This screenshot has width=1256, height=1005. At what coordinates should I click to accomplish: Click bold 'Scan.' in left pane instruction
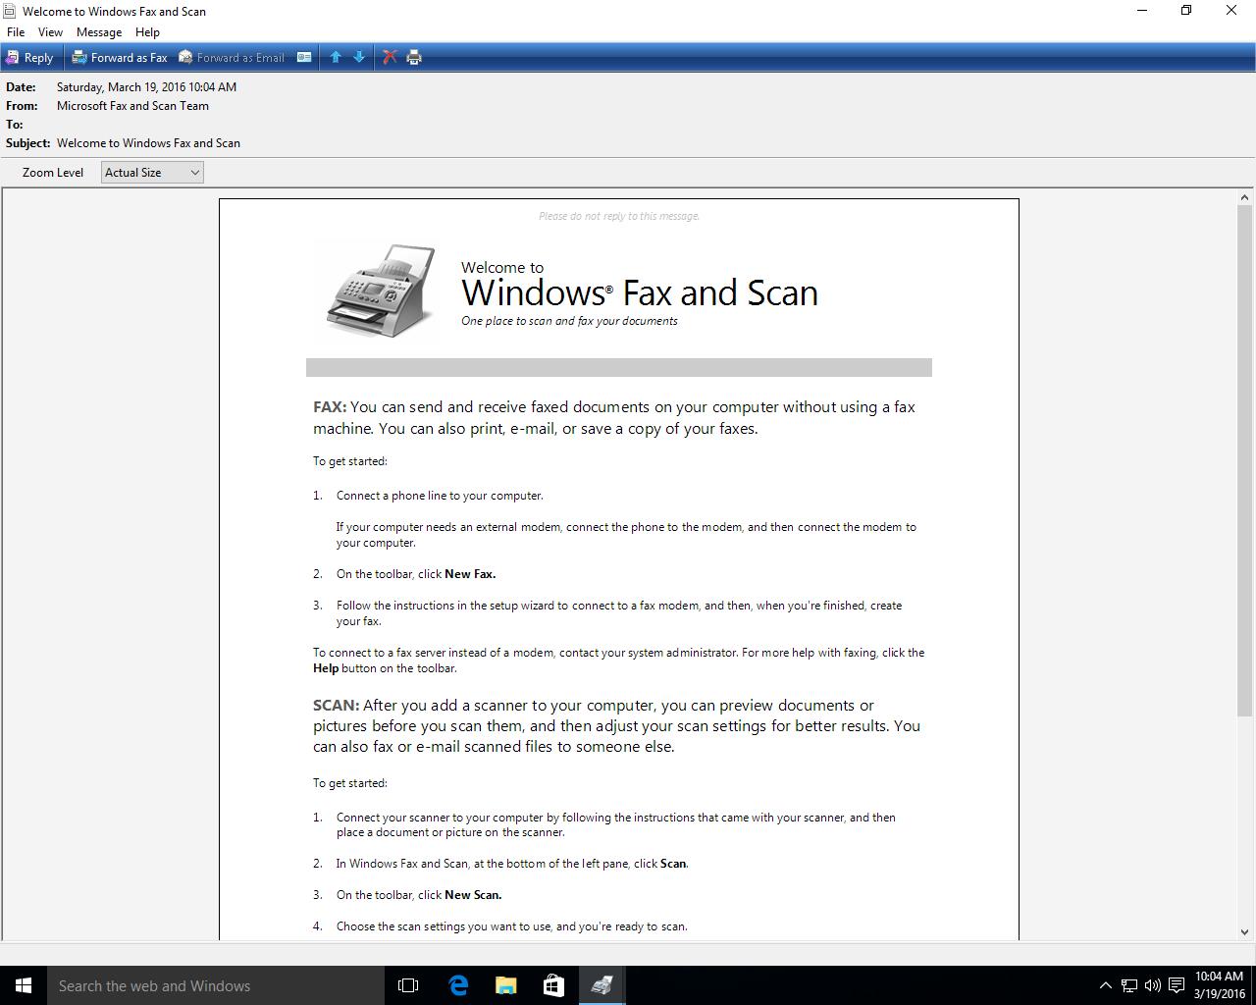point(674,864)
